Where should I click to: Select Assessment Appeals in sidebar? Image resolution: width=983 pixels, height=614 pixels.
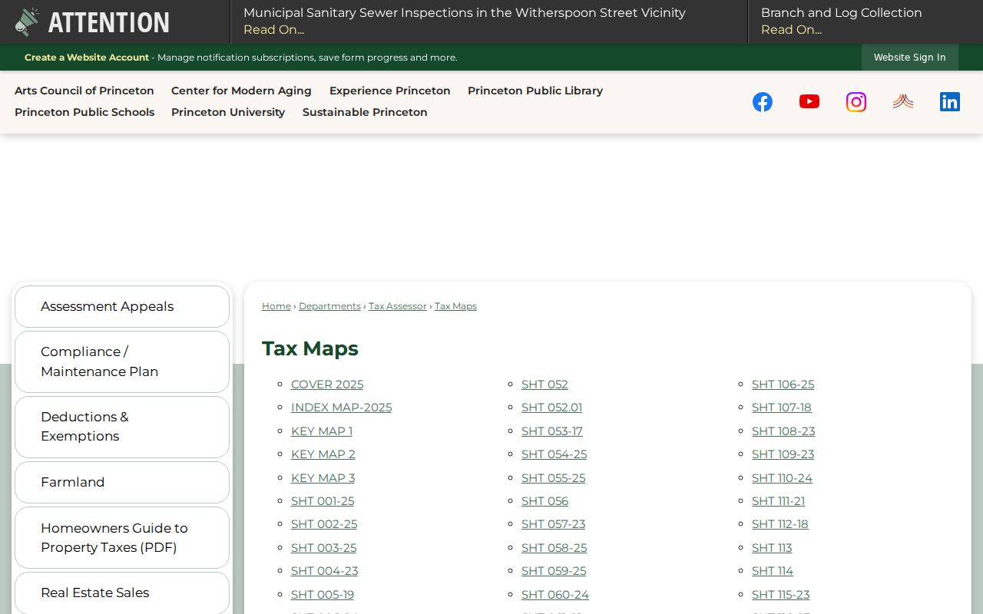click(122, 306)
